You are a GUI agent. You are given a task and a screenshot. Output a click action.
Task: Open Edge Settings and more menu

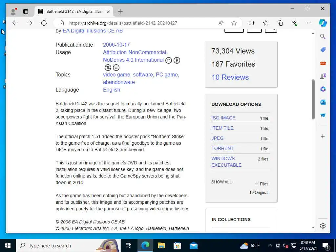point(309,23)
